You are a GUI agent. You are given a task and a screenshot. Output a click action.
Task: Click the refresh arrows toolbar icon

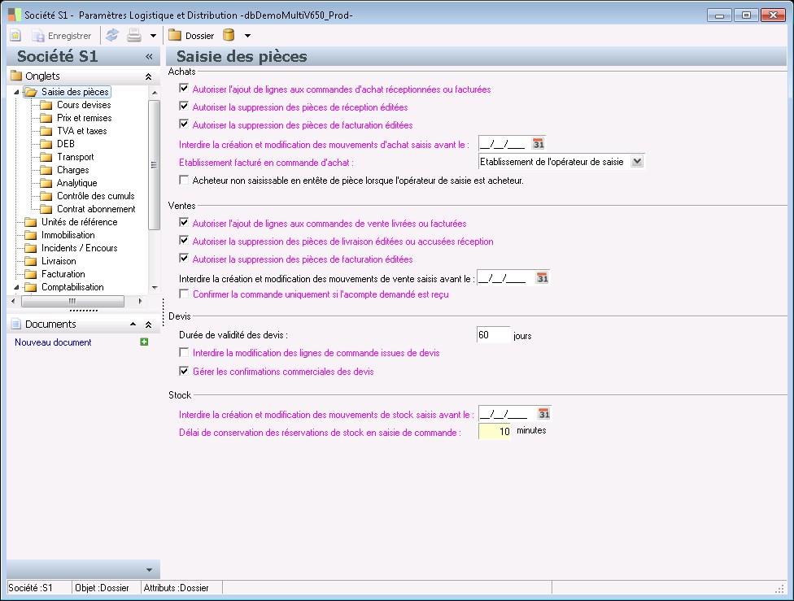point(112,36)
